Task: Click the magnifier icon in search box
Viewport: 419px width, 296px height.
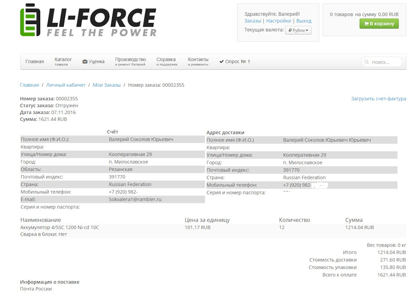Action: (x=367, y=62)
